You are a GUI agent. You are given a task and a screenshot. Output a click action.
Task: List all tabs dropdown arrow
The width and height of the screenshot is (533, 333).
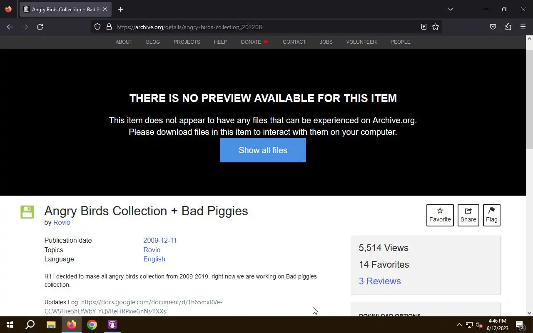pyautogui.click(x=450, y=9)
